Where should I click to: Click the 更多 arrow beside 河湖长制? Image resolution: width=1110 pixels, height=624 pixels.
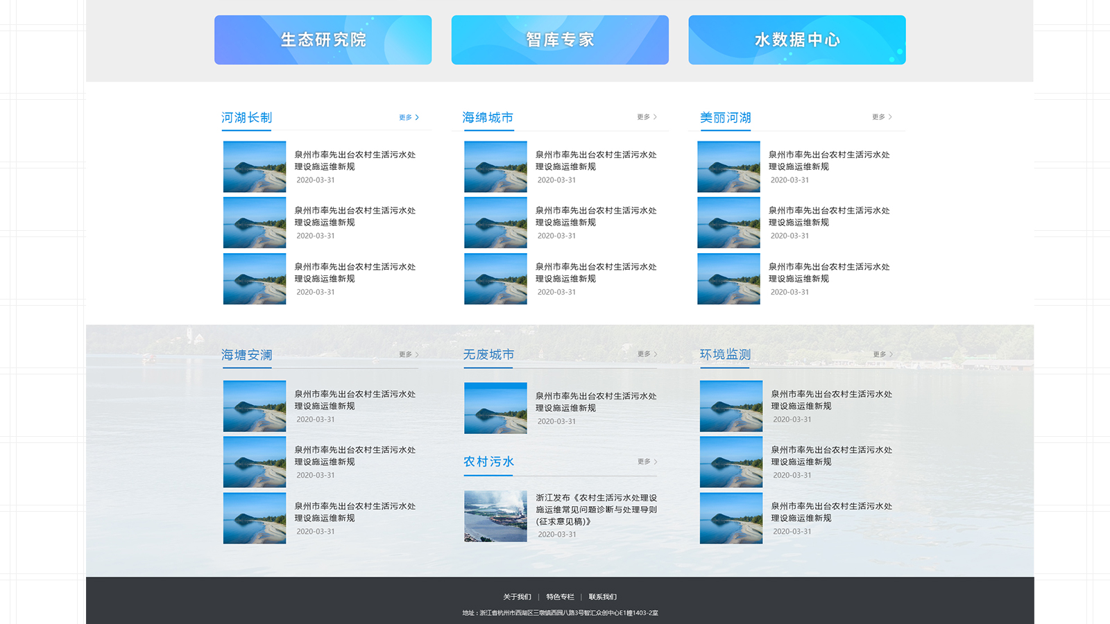pos(409,118)
